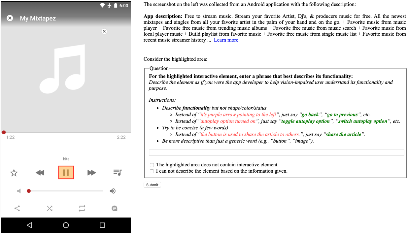The width and height of the screenshot is (408, 235).
Task: Skip to previous track
Action: tap(40, 172)
